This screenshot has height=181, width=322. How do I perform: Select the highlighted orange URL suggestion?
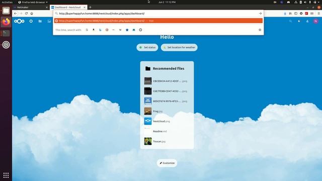pos(158,21)
